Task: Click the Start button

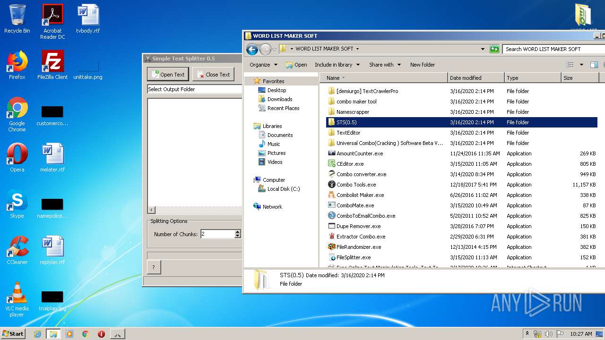Action: tap(13, 333)
